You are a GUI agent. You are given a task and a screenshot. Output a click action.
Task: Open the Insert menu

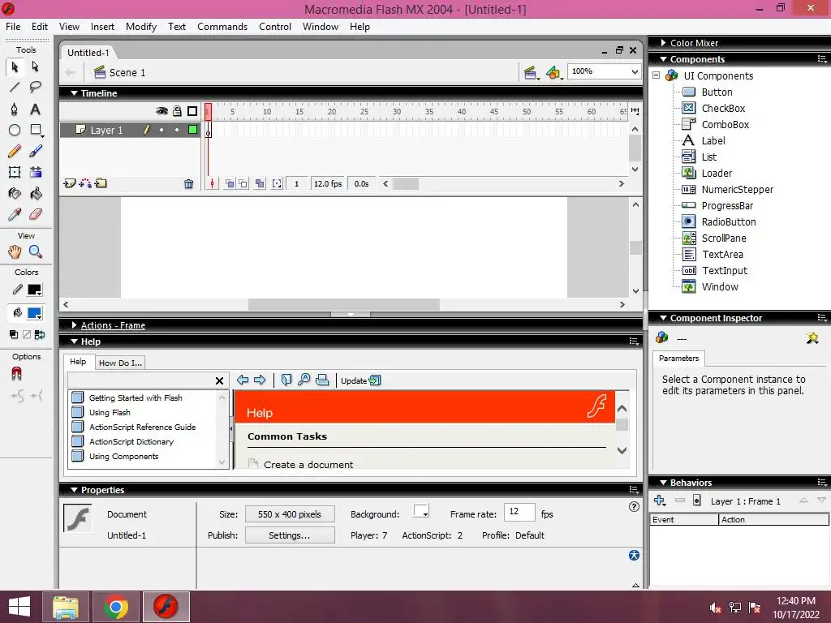pyautogui.click(x=102, y=27)
